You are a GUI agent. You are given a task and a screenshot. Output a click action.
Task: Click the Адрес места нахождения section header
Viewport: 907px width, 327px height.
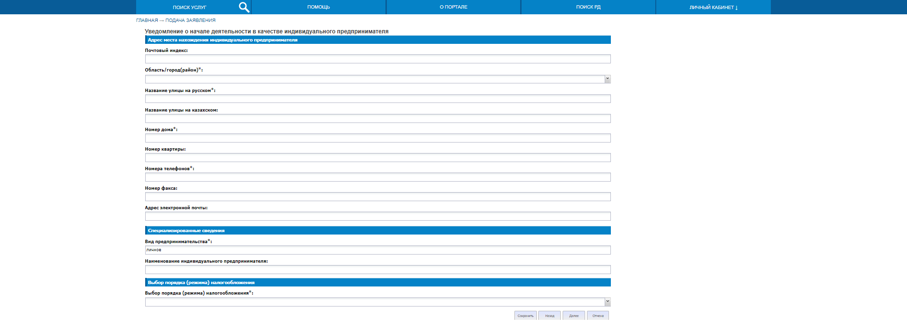(x=378, y=40)
